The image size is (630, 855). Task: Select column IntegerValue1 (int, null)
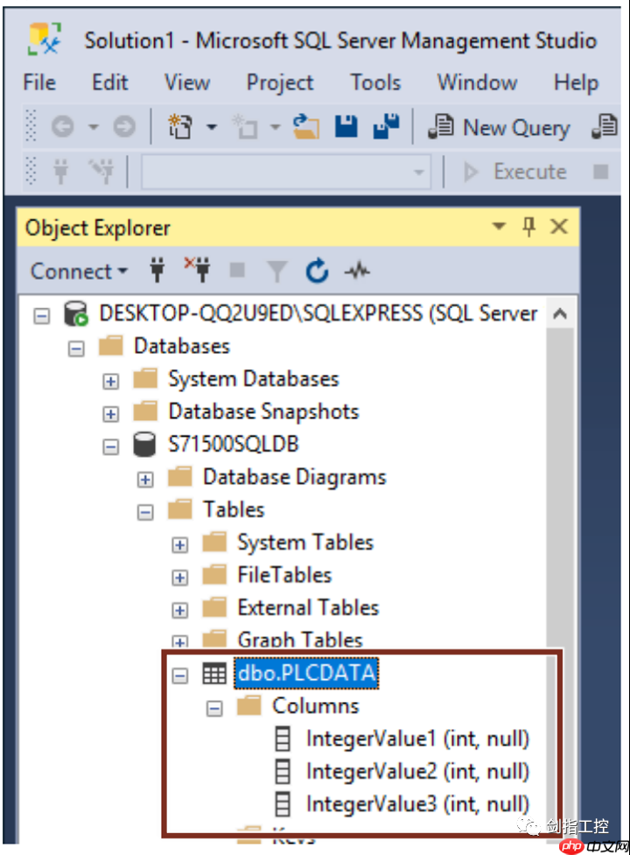click(417, 739)
